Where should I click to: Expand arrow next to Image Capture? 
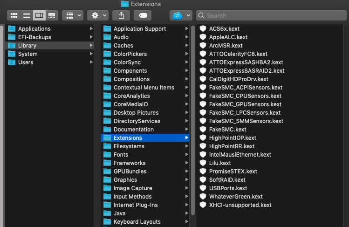tap(187, 188)
